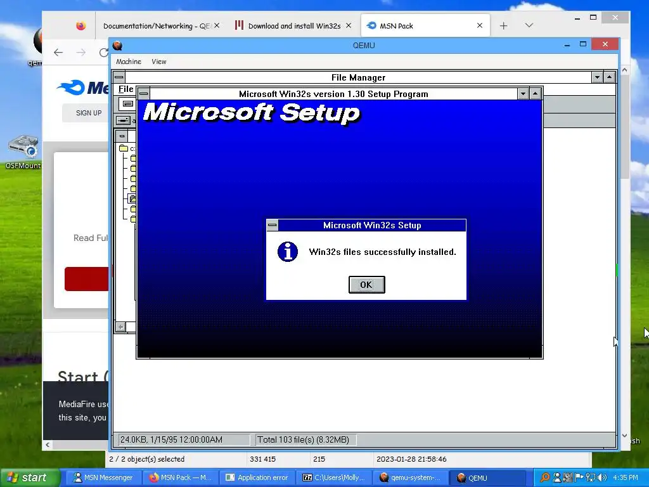Open the File menu in File Manager

click(126, 89)
